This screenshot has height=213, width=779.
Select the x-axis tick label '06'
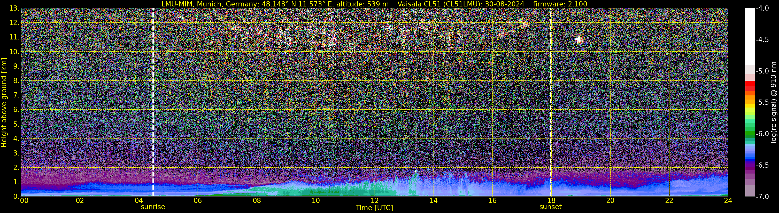[x=198, y=201]
